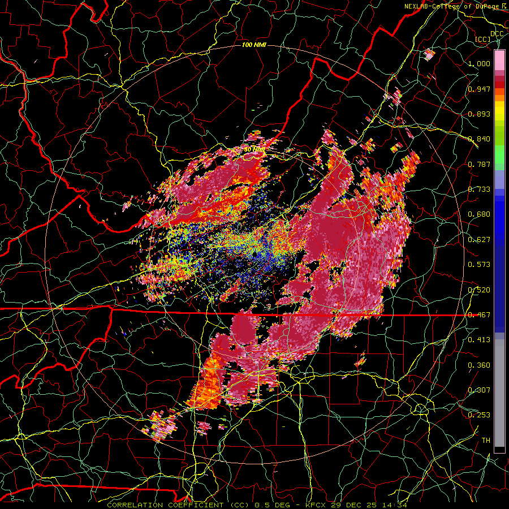
Task: Click the 0.733 legend value
Action: click(479, 189)
